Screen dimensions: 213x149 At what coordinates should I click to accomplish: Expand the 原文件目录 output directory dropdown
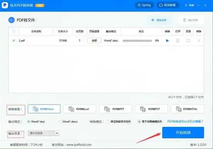(57, 133)
